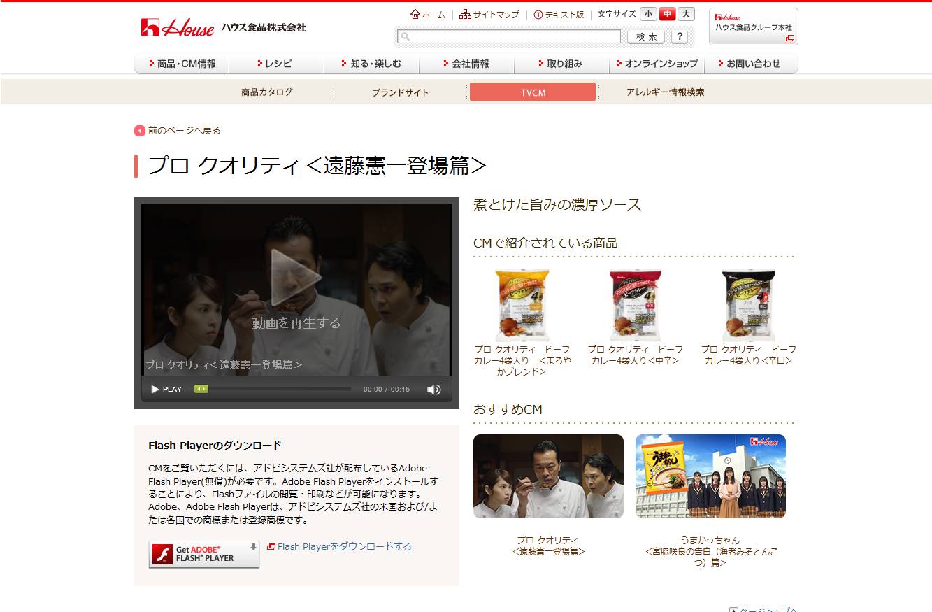Open the サイトマップ sitemap link

pos(489,14)
